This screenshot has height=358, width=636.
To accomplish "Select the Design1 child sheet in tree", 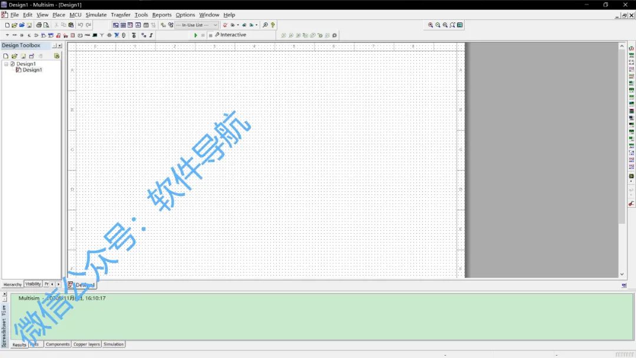I will coord(32,70).
